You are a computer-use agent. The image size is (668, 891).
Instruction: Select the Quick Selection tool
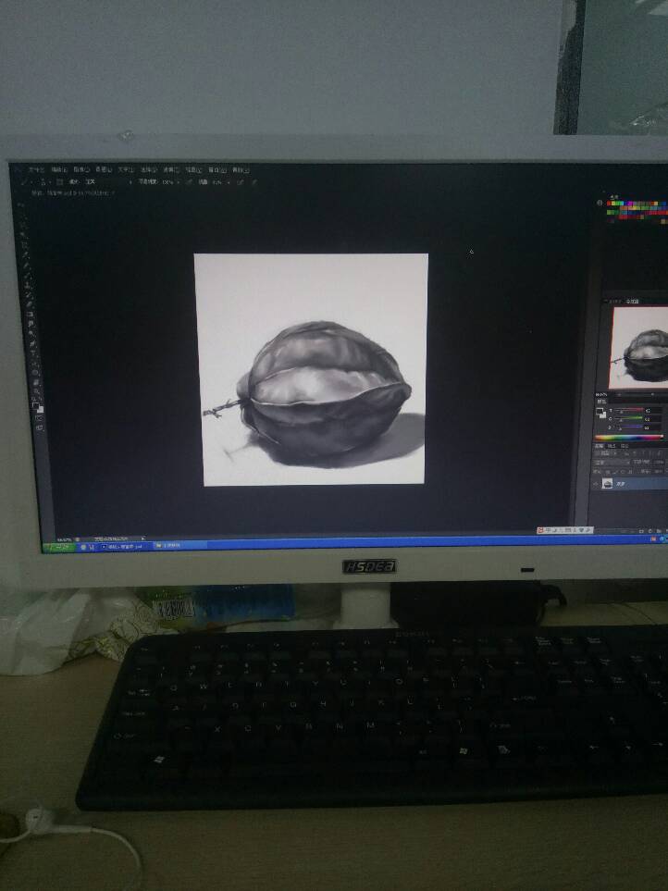coord(23,233)
